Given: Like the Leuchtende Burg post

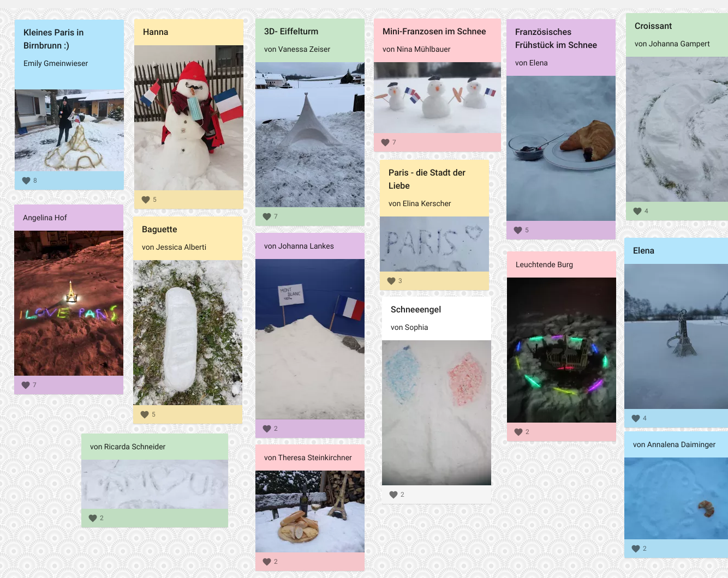Looking at the screenshot, I should (x=518, y=432).
